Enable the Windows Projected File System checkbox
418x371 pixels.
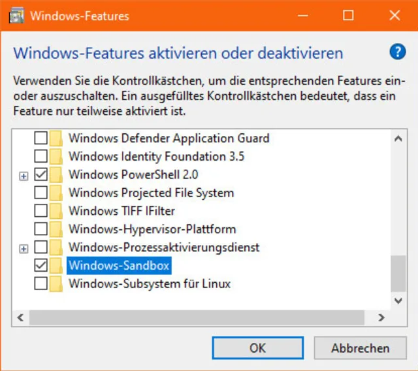[40, 193]
